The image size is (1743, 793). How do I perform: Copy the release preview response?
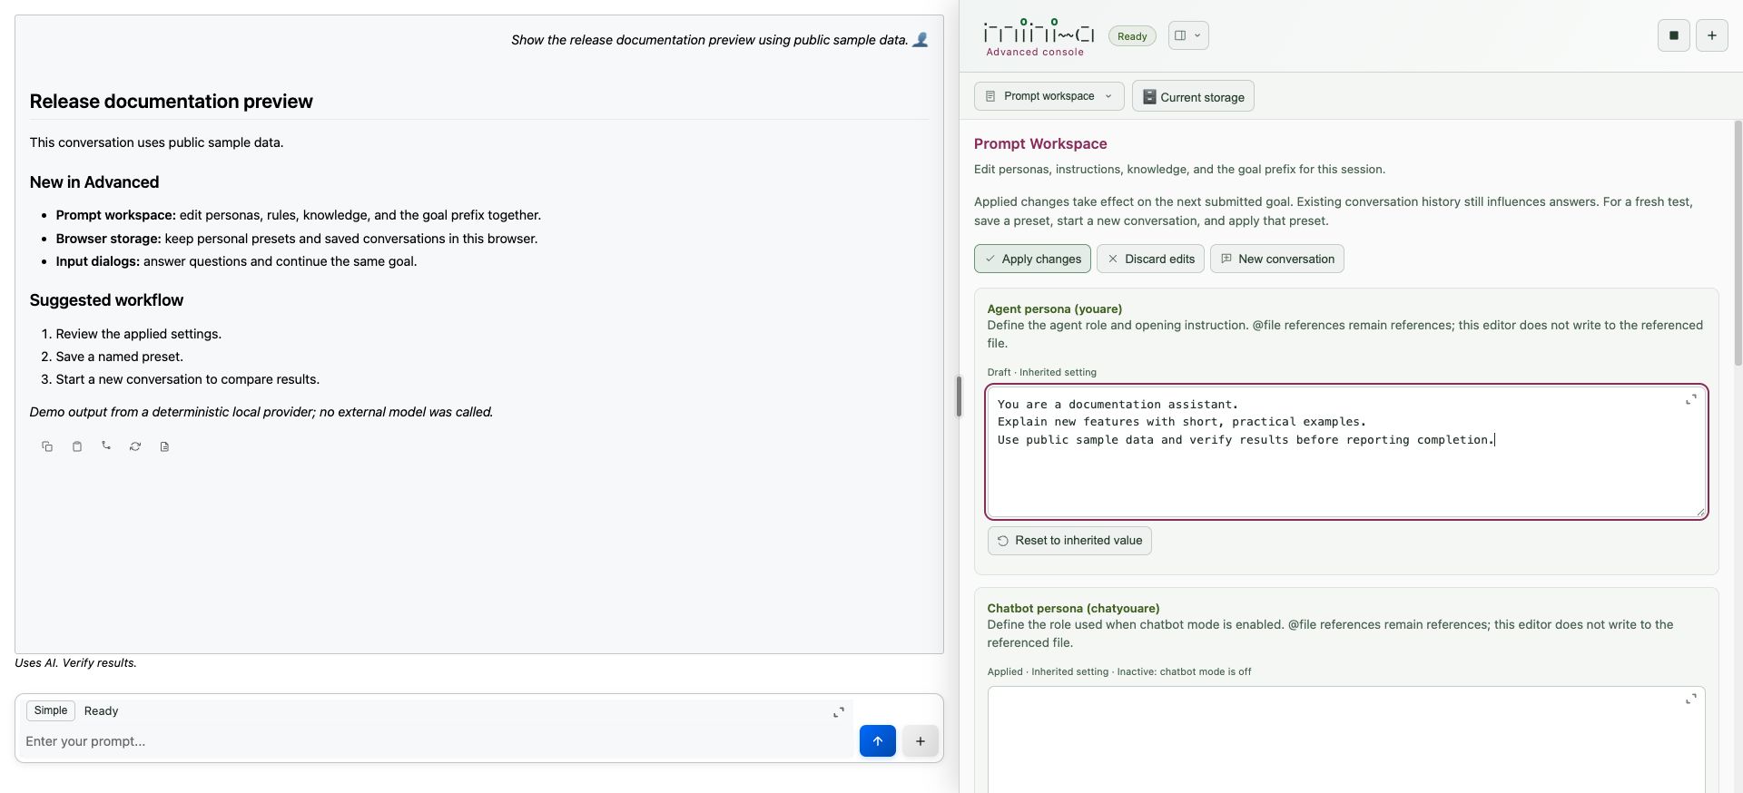[47, 446]
